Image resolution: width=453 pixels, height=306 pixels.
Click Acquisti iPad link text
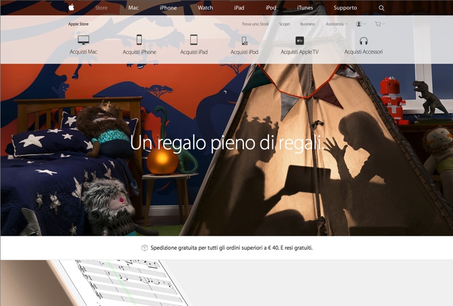click(194, 52)
